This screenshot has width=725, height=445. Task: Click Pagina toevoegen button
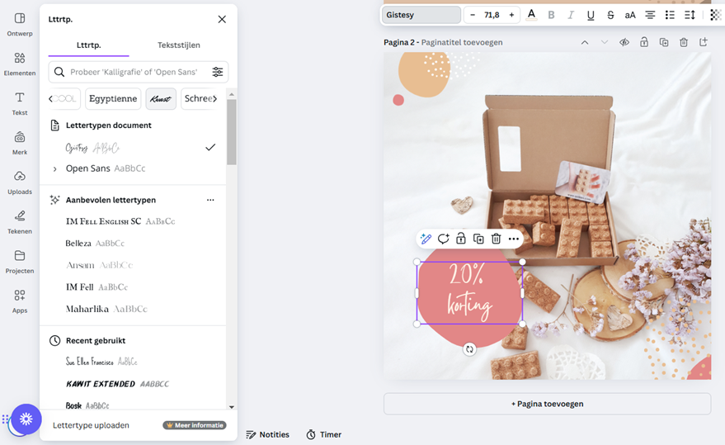(x=547, y=404)
